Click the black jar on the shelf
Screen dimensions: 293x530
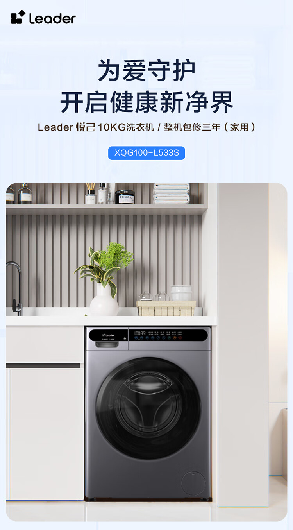[x=125, y=197]
